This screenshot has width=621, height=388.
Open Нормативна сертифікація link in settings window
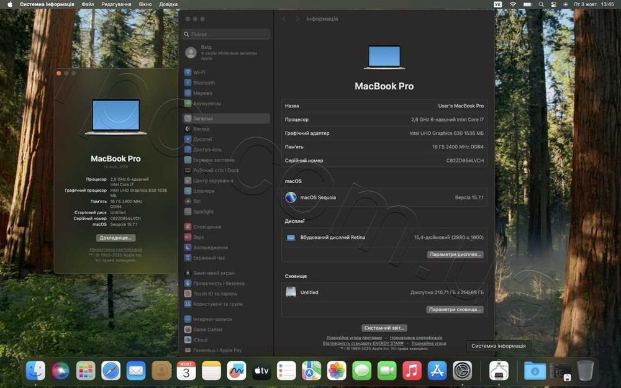coord(416,338)
